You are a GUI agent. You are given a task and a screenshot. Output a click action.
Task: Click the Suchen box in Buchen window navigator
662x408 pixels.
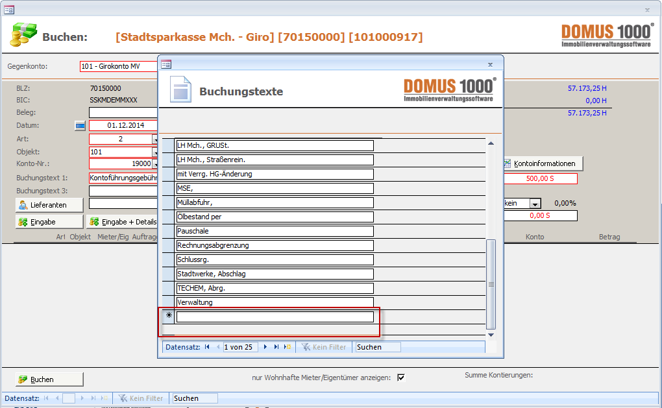195,398
